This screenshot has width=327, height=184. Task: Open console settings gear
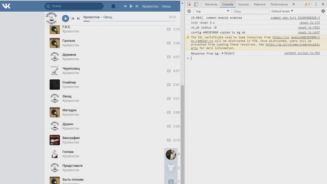click(x=323, y=11)
